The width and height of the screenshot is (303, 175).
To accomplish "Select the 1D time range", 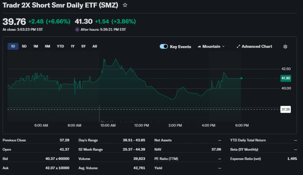I will click(x=13, y=46).
